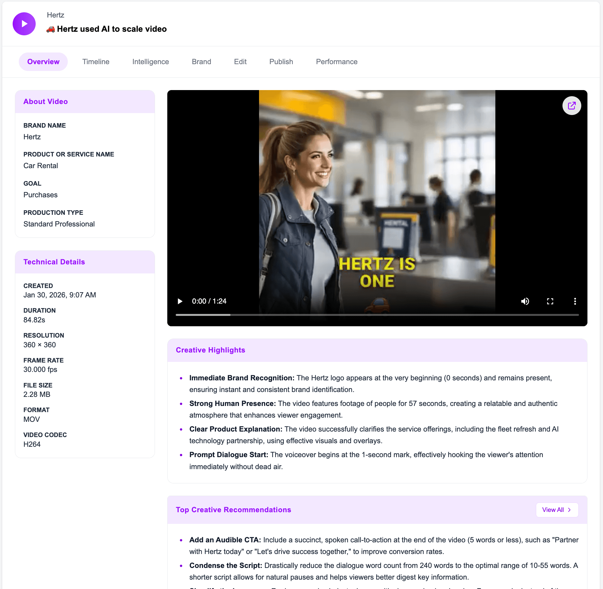The width and height of the screenshot is (603, 589).
Task: Switch to the Overview tab
Action: click(43, 62)
